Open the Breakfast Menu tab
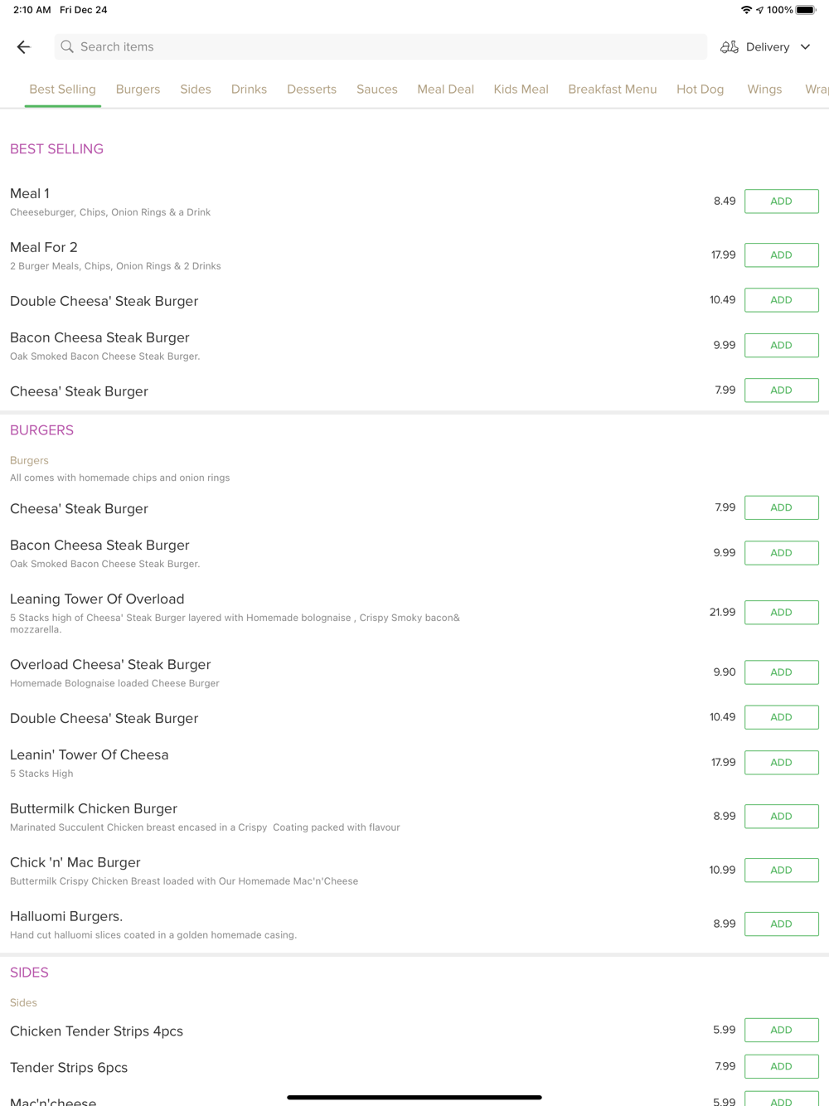 point(612,90)
